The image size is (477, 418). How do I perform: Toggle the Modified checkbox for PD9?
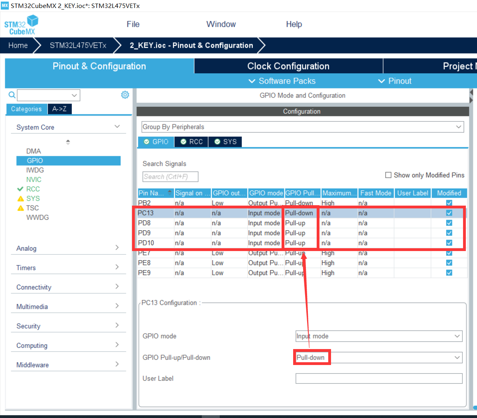tap(449, 233)
